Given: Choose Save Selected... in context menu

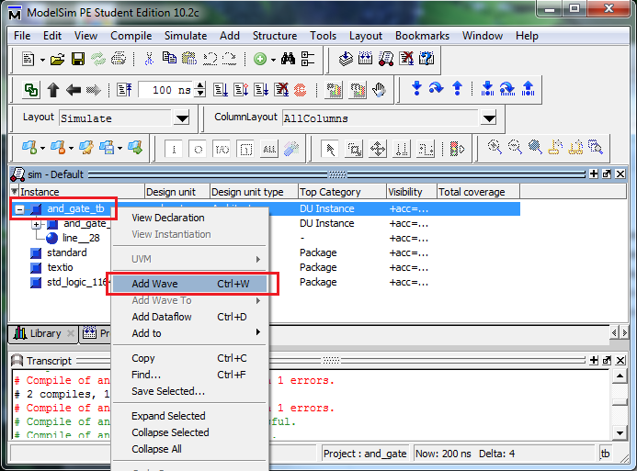Looking at the screenshot, I should click(x=190, y=391).
